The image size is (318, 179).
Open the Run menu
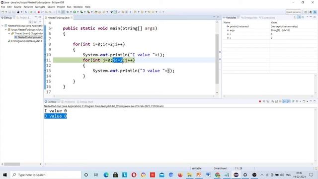pyautogui.click(x=69, y=7)
